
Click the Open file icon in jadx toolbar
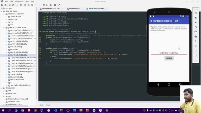click(2, 5)
